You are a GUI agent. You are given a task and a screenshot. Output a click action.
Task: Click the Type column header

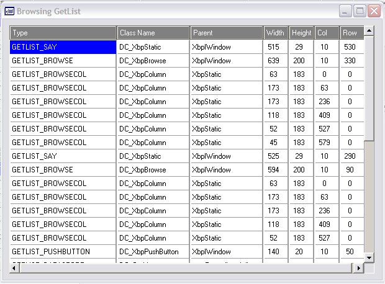tap(63, 33)
